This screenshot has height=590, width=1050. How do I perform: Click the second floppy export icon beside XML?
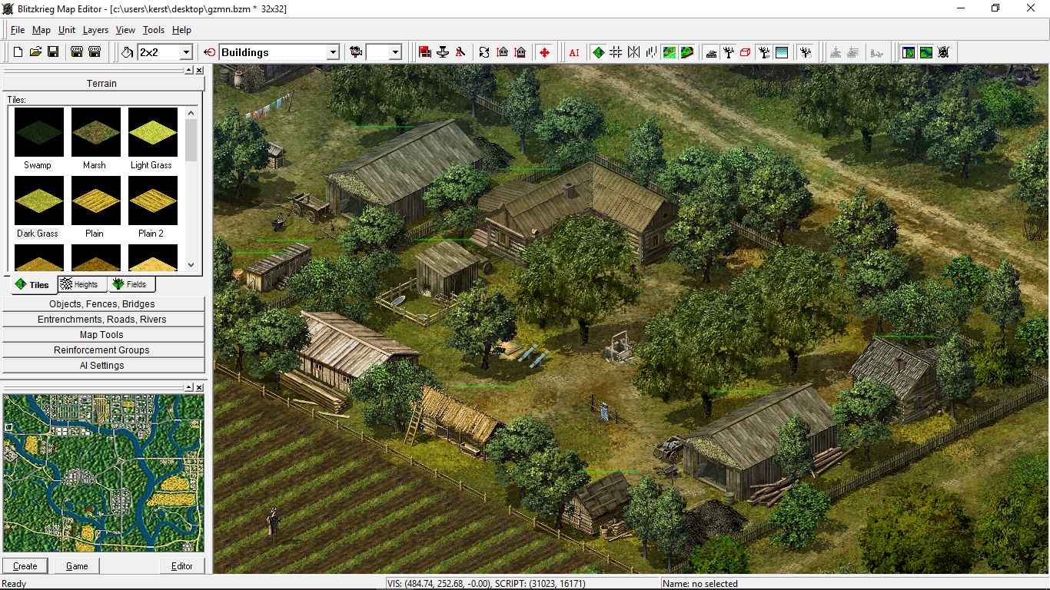pos(95,52)
